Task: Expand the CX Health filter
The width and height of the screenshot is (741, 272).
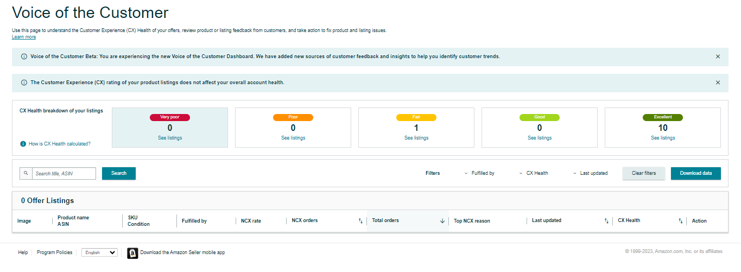Action: pyautogui.click(x=534, y=173)
